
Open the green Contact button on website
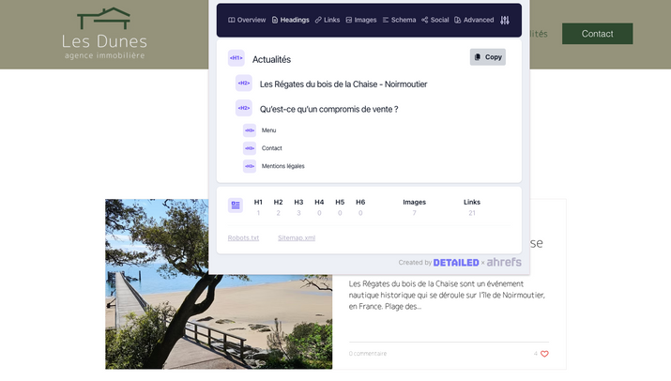pyautogui.click(x=598, y=34)
